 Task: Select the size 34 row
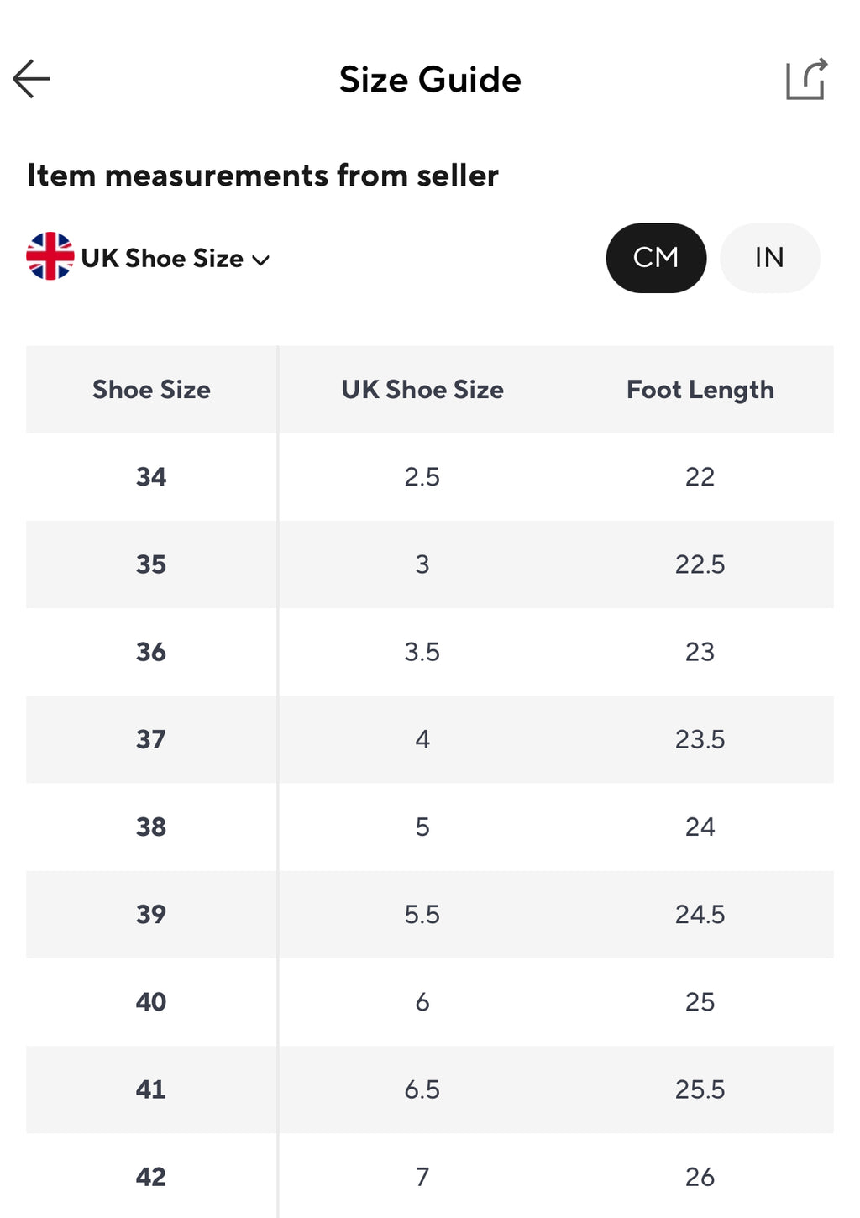151,477
